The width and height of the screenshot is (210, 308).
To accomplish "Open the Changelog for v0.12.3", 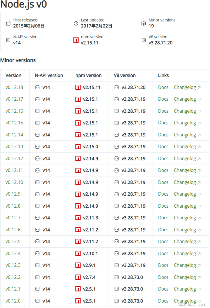I will pyautogui.click(x=185, y=266).
